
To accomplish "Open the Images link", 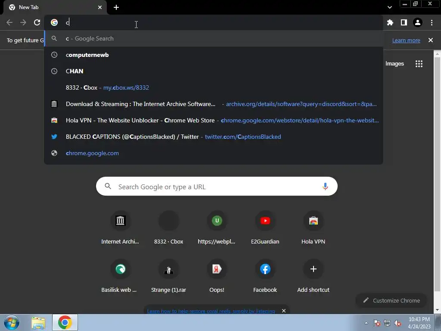I will coord(394,64).
